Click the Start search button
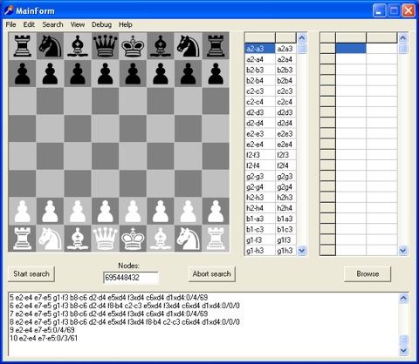419x364 pixels. click(x=31, y=274)
